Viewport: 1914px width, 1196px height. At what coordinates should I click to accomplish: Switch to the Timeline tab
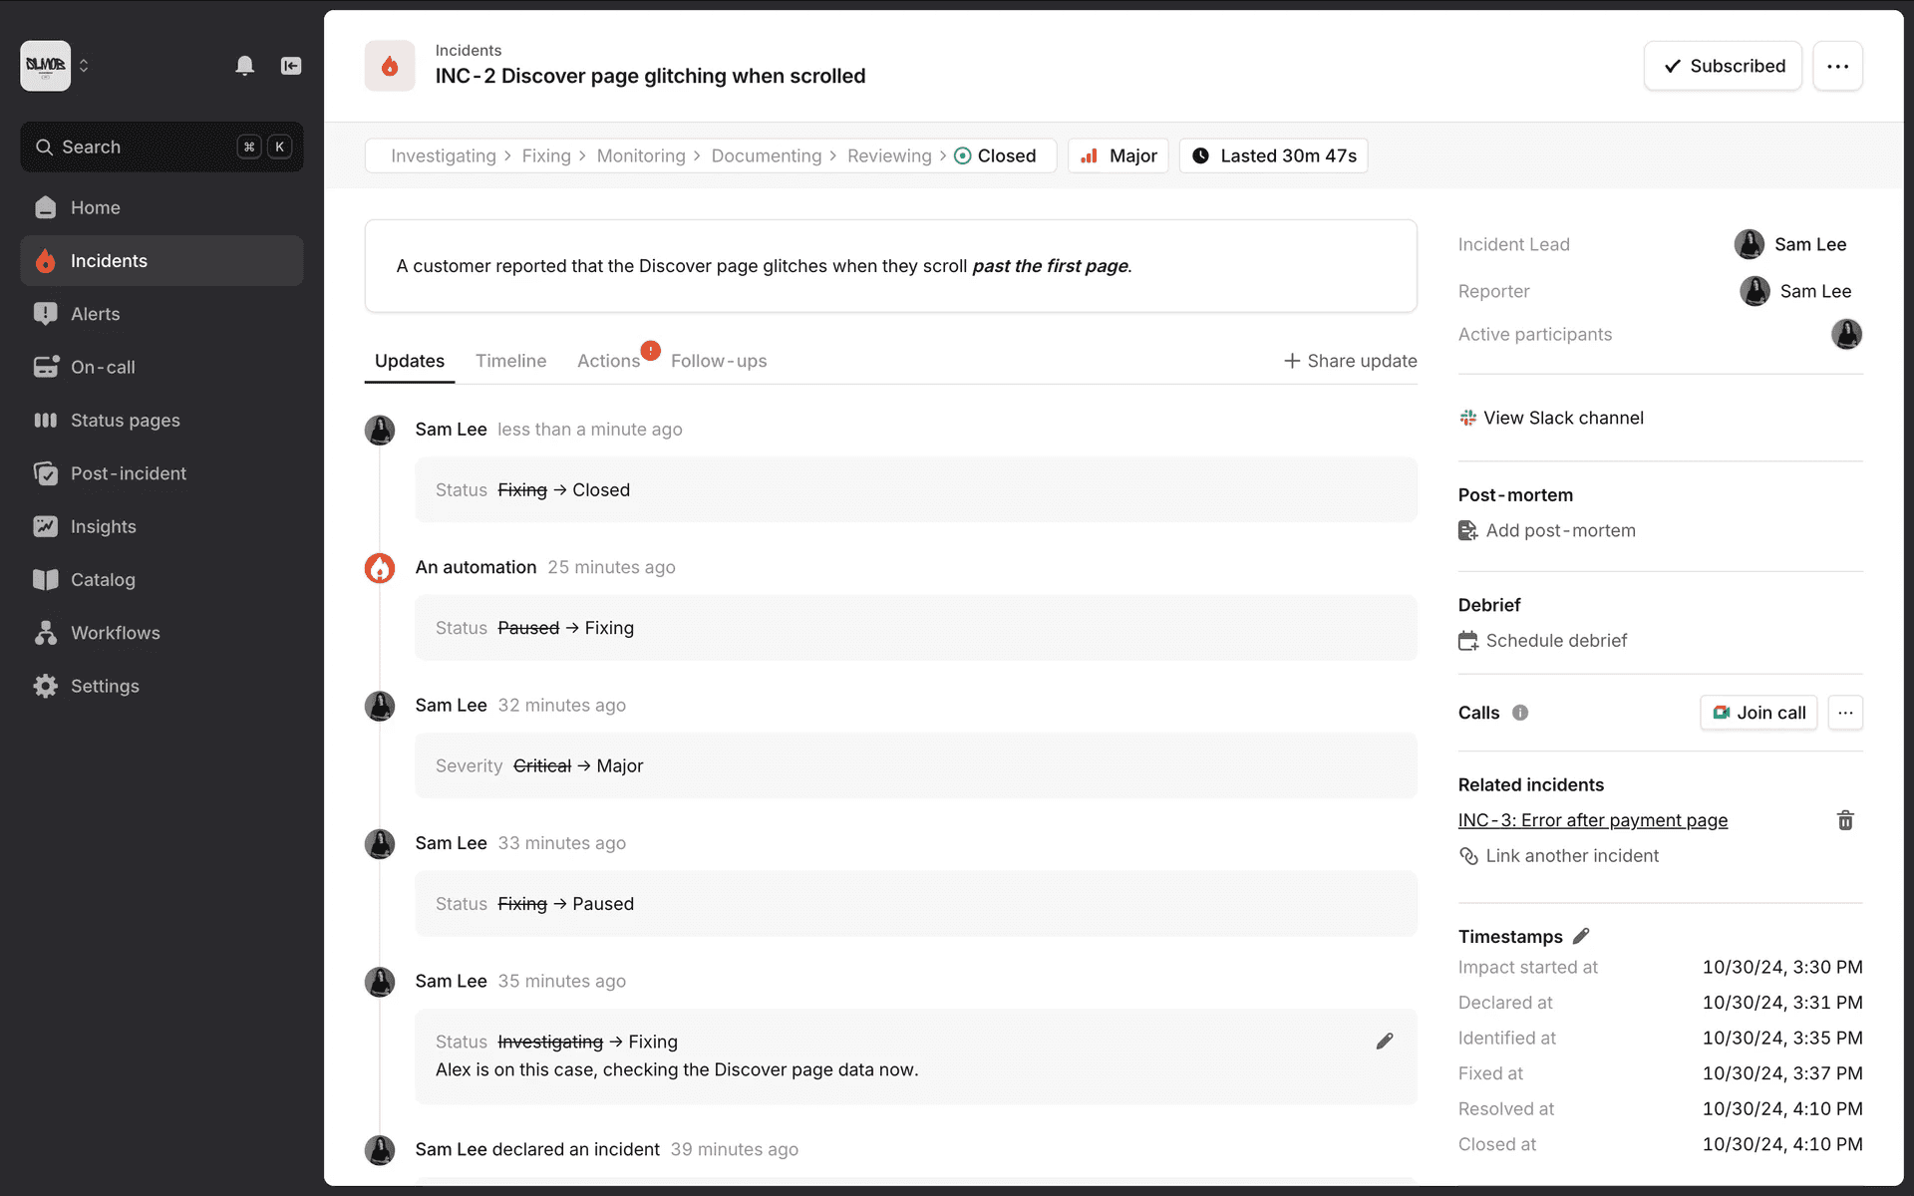510,361
